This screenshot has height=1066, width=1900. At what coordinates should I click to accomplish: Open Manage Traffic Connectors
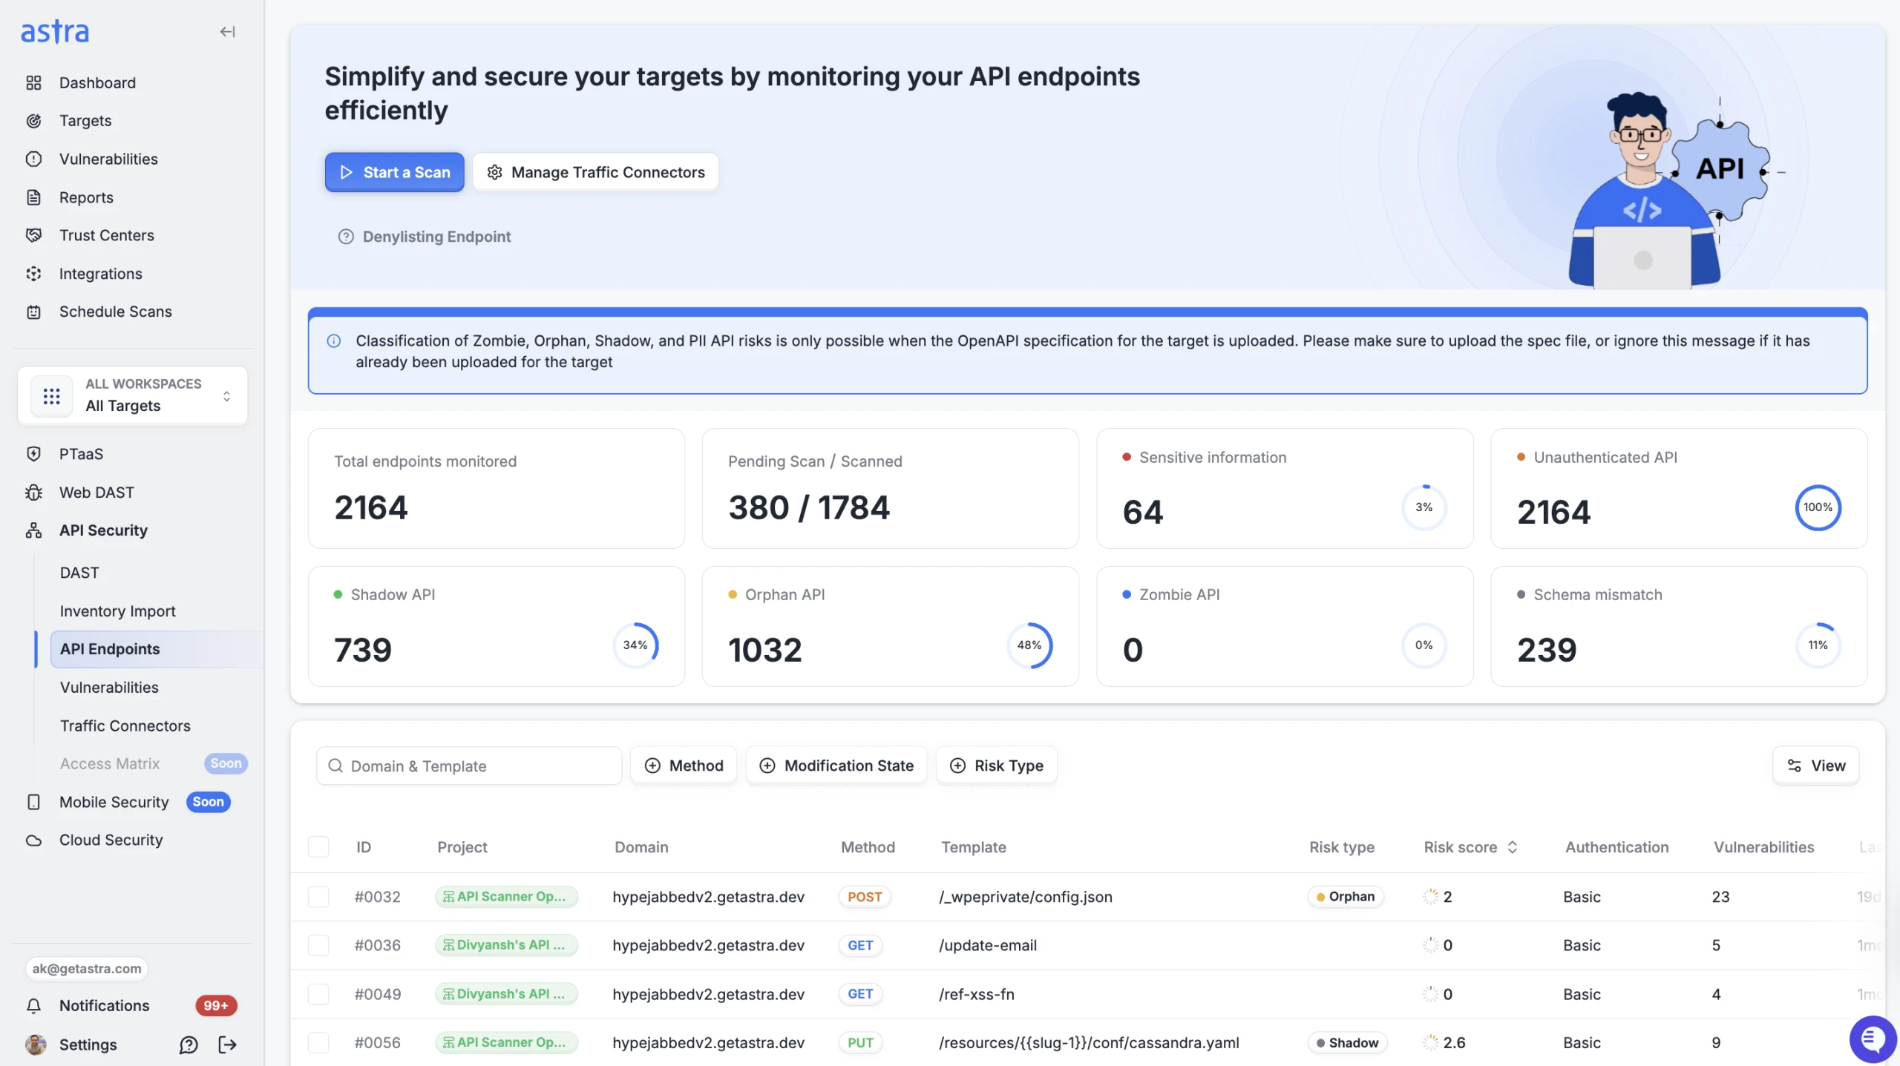pos(595,171)
